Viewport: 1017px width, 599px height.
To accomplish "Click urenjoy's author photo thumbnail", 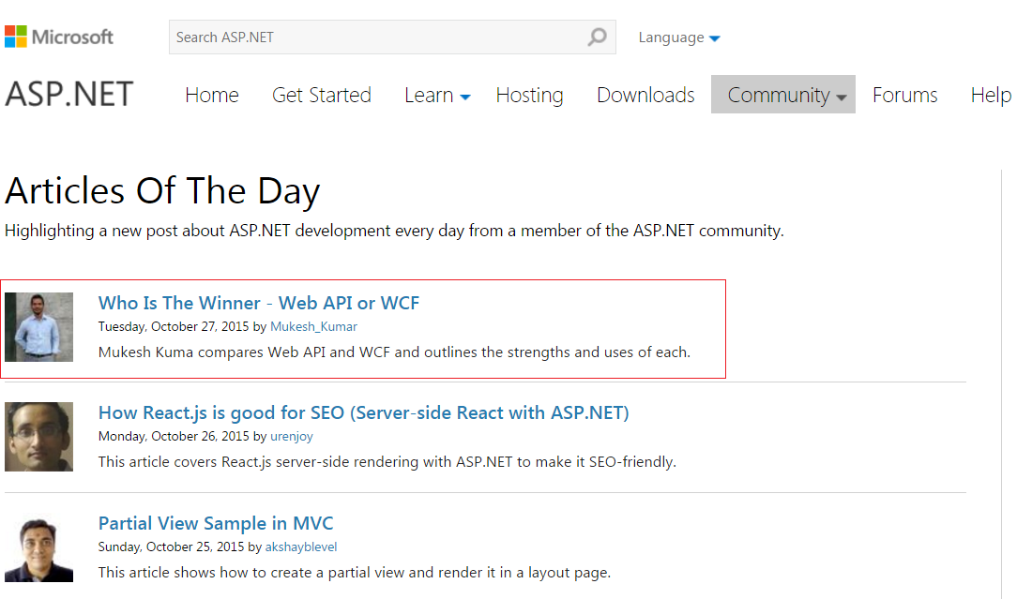I will click(x=38, y=437).
